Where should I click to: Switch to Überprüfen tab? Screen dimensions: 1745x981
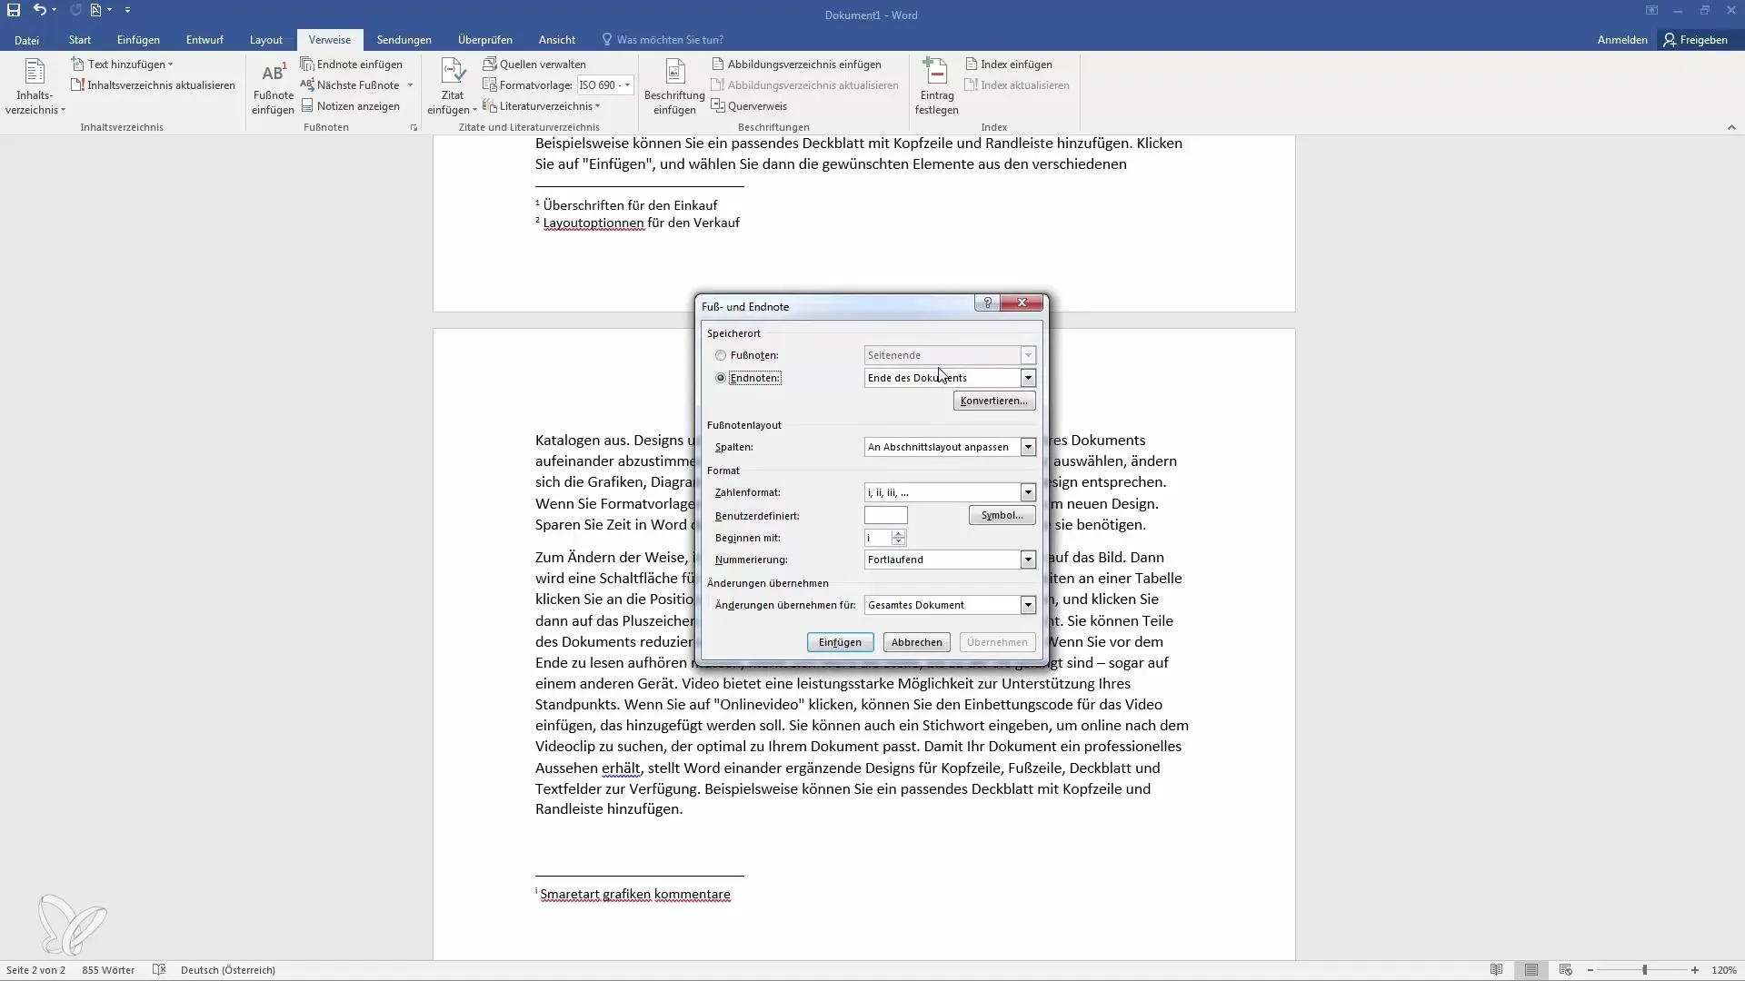[x=485, y=40]
